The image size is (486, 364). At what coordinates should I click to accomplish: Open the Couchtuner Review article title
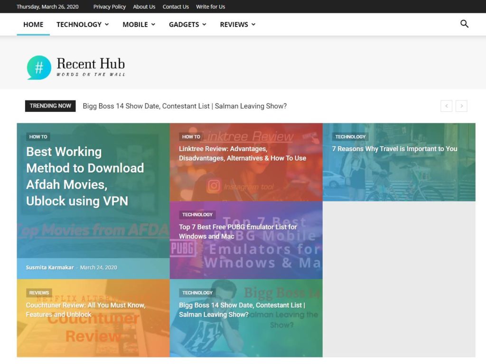tap(85, 310)
